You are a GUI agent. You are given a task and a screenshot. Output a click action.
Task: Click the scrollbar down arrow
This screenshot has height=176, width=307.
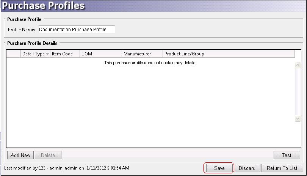tap(298, 118)
